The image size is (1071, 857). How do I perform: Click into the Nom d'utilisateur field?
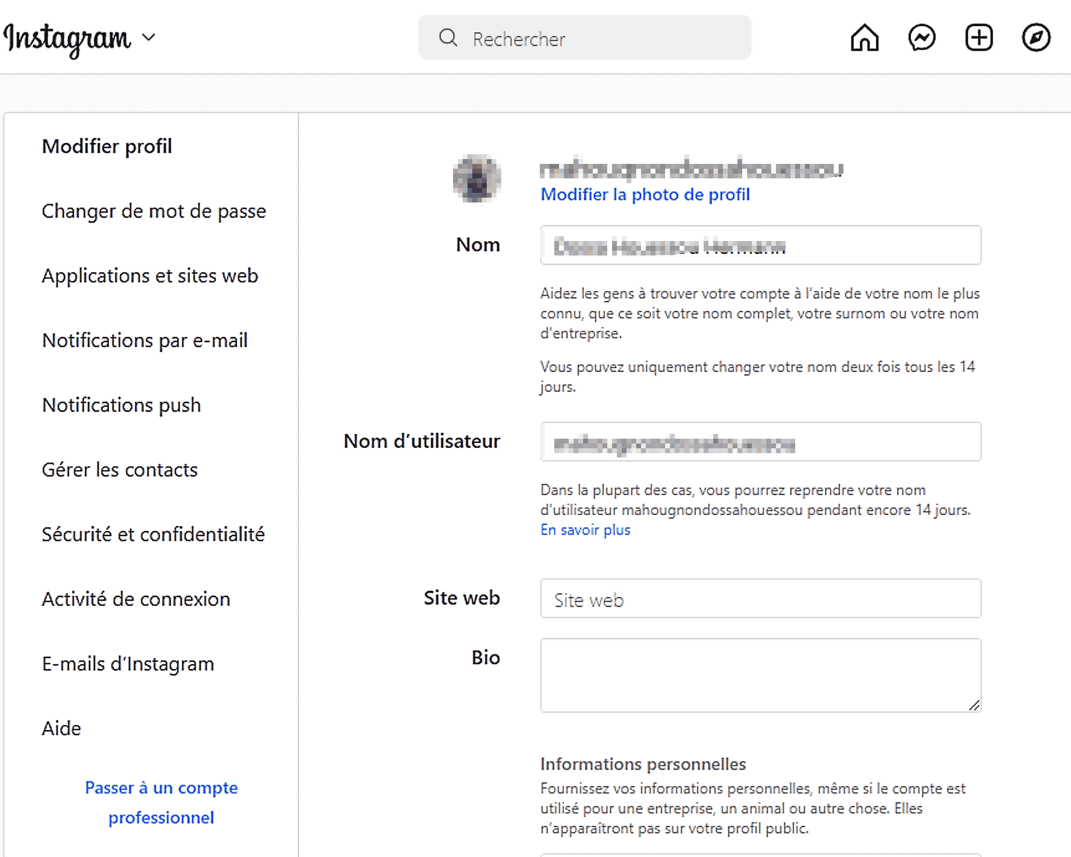pyautogui.click(x=760, y=441)
